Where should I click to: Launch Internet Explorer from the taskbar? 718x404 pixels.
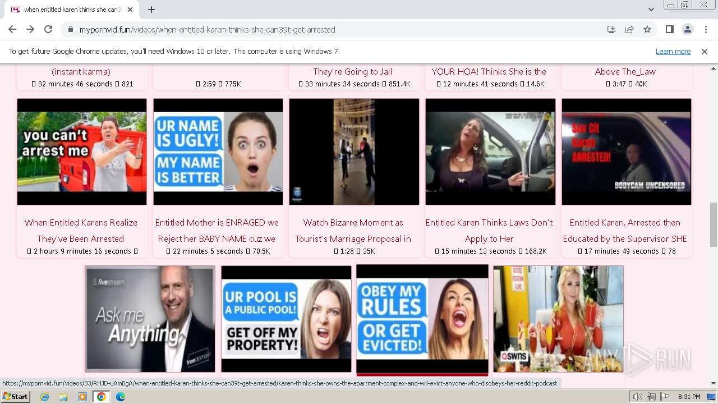point(45,397)
